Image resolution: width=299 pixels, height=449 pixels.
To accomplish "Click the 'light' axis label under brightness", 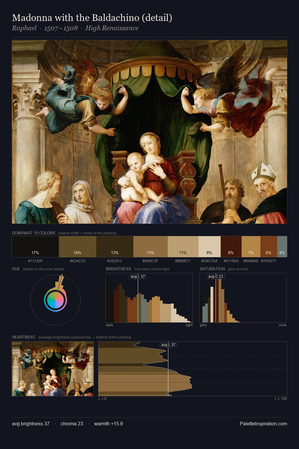I will click(x=189, y=325).
